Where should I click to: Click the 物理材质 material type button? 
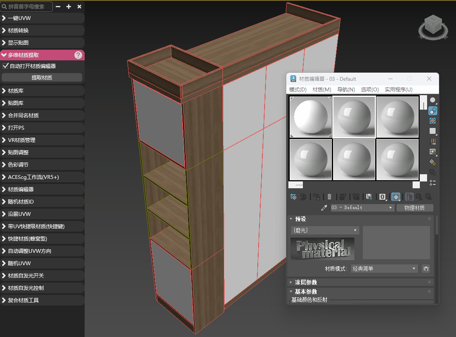pyautogui.click(x=414, y=208)
